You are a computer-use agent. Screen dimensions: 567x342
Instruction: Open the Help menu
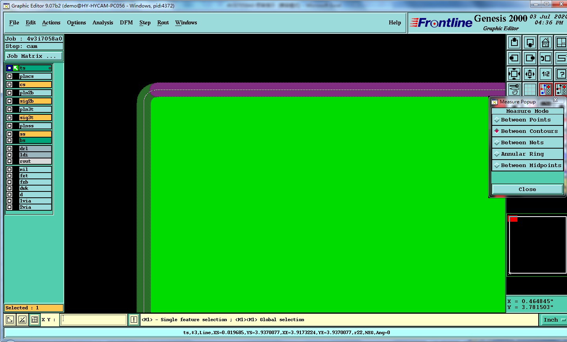tap(395, 23)
